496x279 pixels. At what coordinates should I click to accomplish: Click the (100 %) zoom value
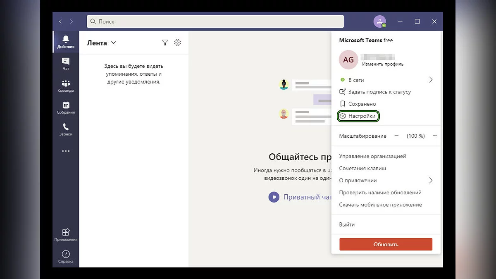click(x=415, y=136)
